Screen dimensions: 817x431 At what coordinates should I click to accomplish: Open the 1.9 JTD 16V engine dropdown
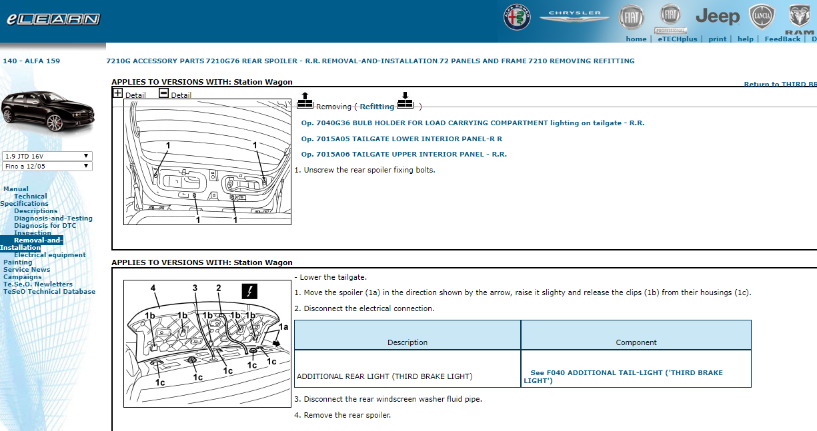tap(47, 157)
